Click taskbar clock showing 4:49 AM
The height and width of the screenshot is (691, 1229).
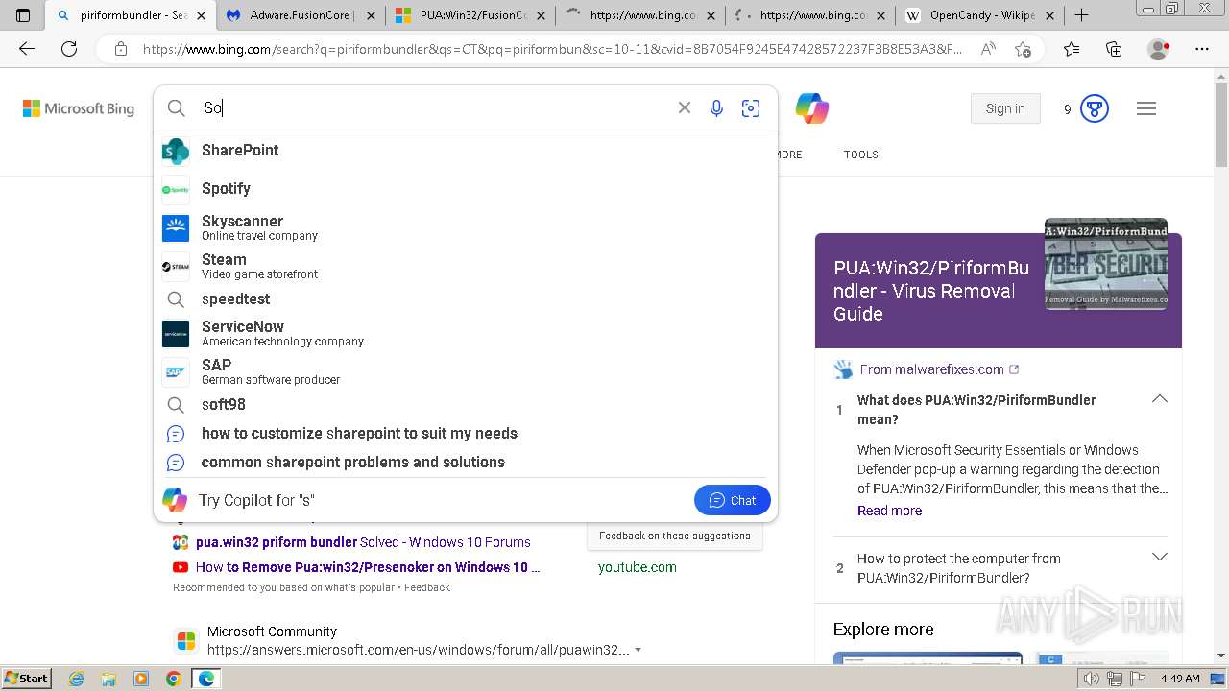pyautogui.click(x=1180, y=679)
